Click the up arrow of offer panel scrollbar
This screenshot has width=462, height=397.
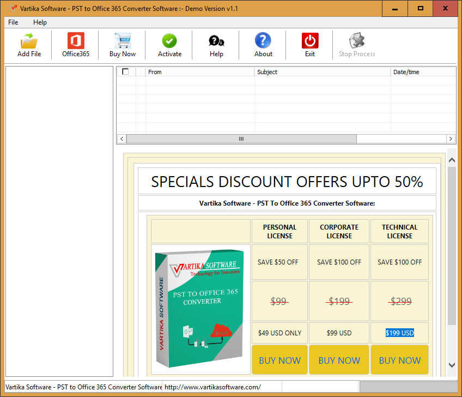point(452,160)
